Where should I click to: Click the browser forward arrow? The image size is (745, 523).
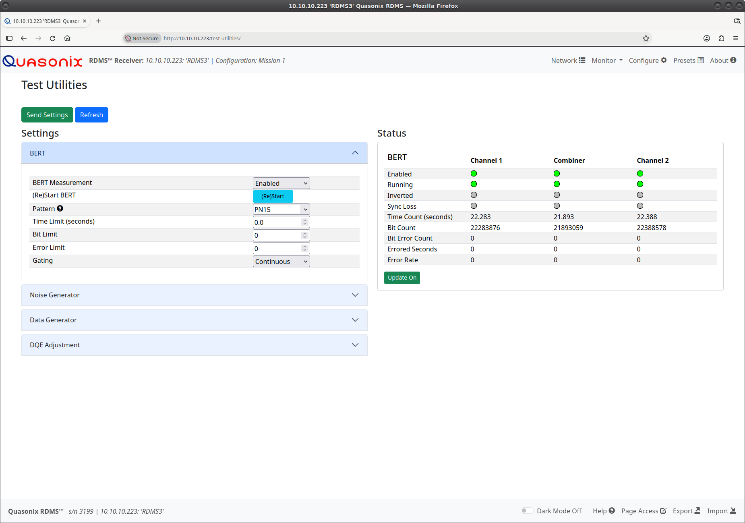click(38, 38)
